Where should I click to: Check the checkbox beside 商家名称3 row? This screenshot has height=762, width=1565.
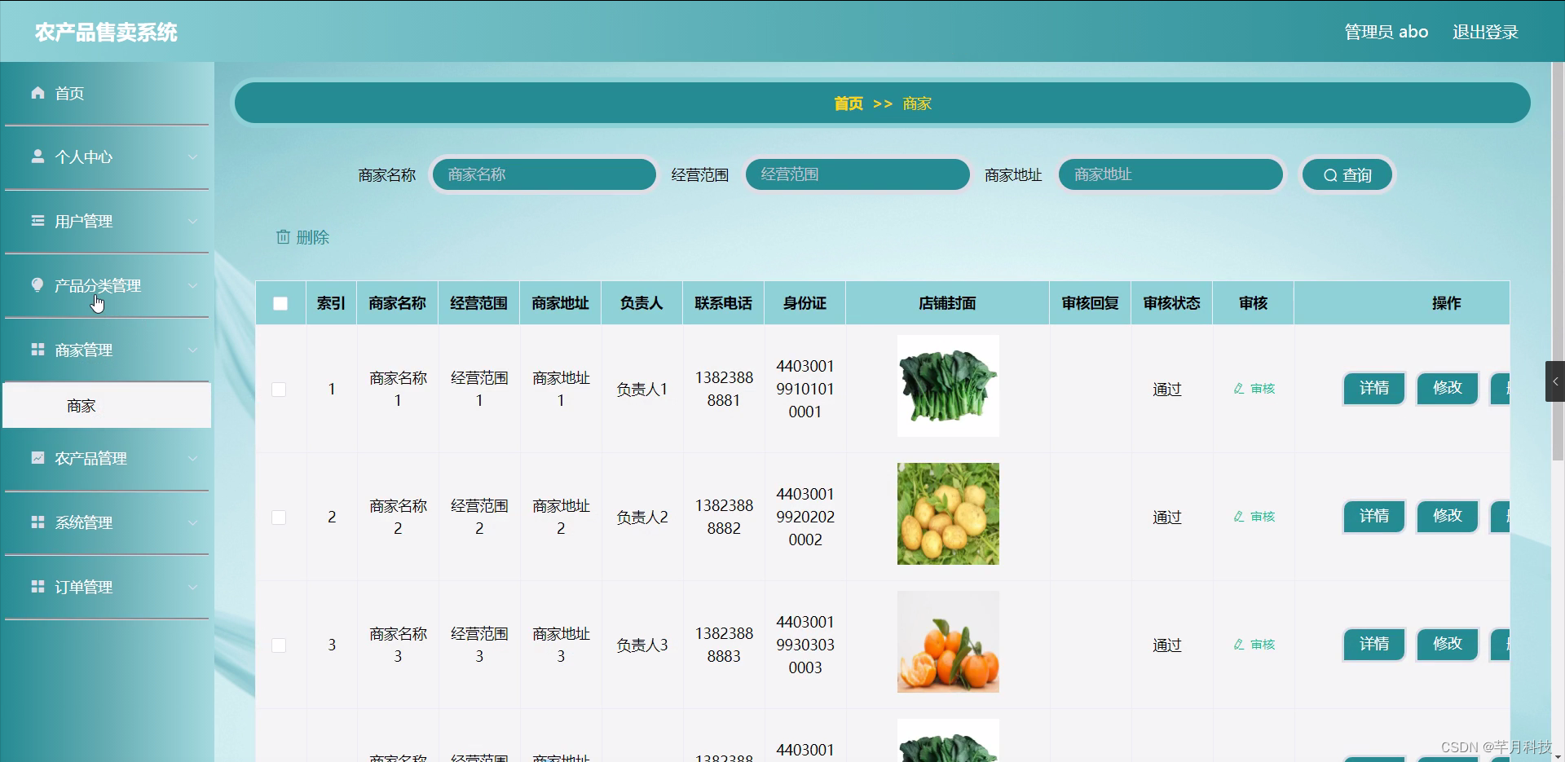coord(279,645)
